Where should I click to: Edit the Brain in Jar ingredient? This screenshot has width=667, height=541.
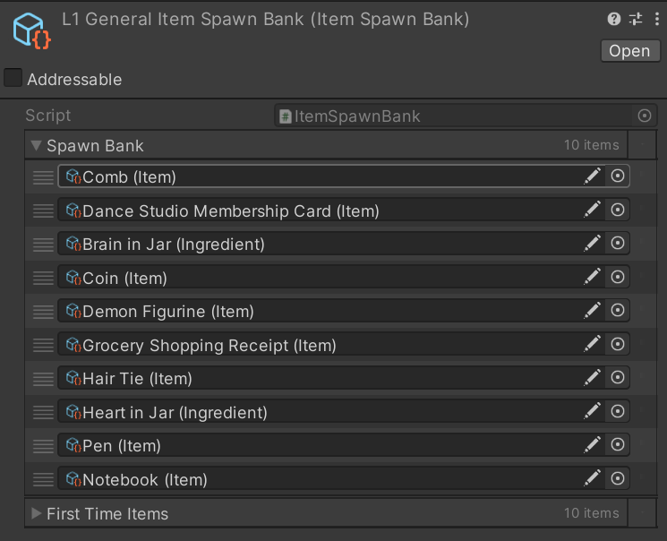coord(592,244)
